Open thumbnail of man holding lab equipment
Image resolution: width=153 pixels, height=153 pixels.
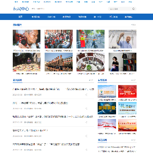(x=122, y=39)
